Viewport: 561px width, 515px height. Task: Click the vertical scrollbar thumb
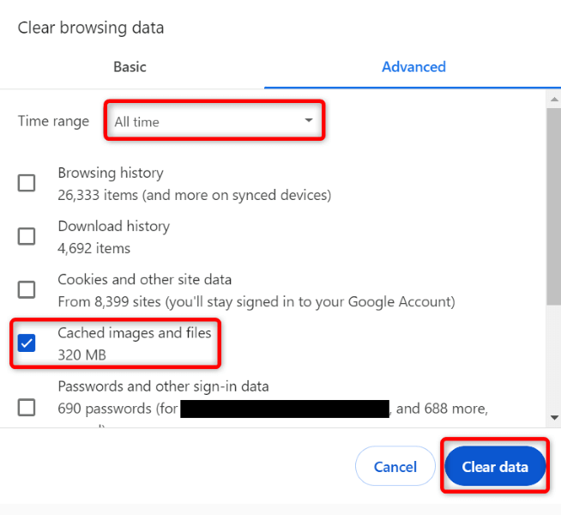pos(554,206)
